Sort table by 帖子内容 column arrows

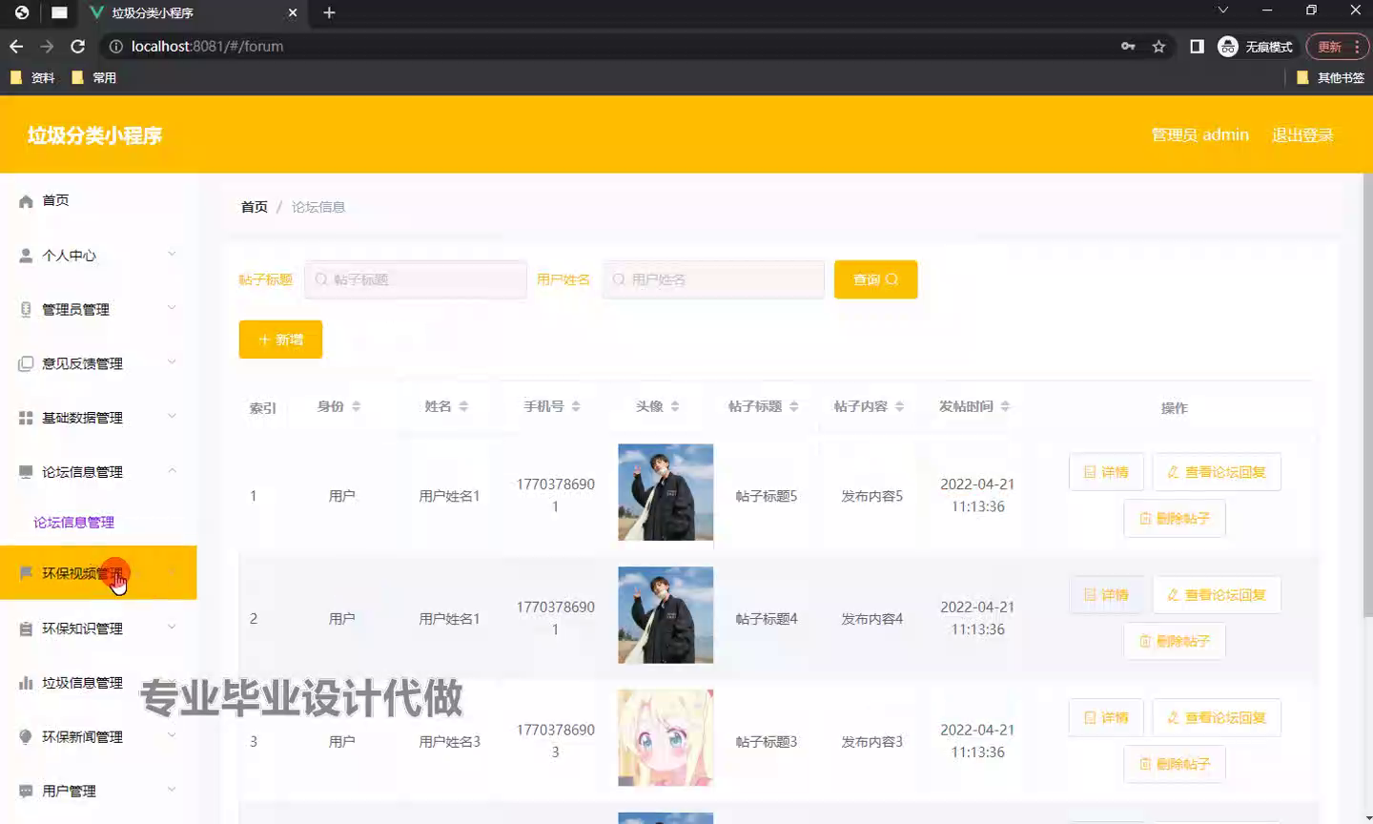[x=899, y=406]
